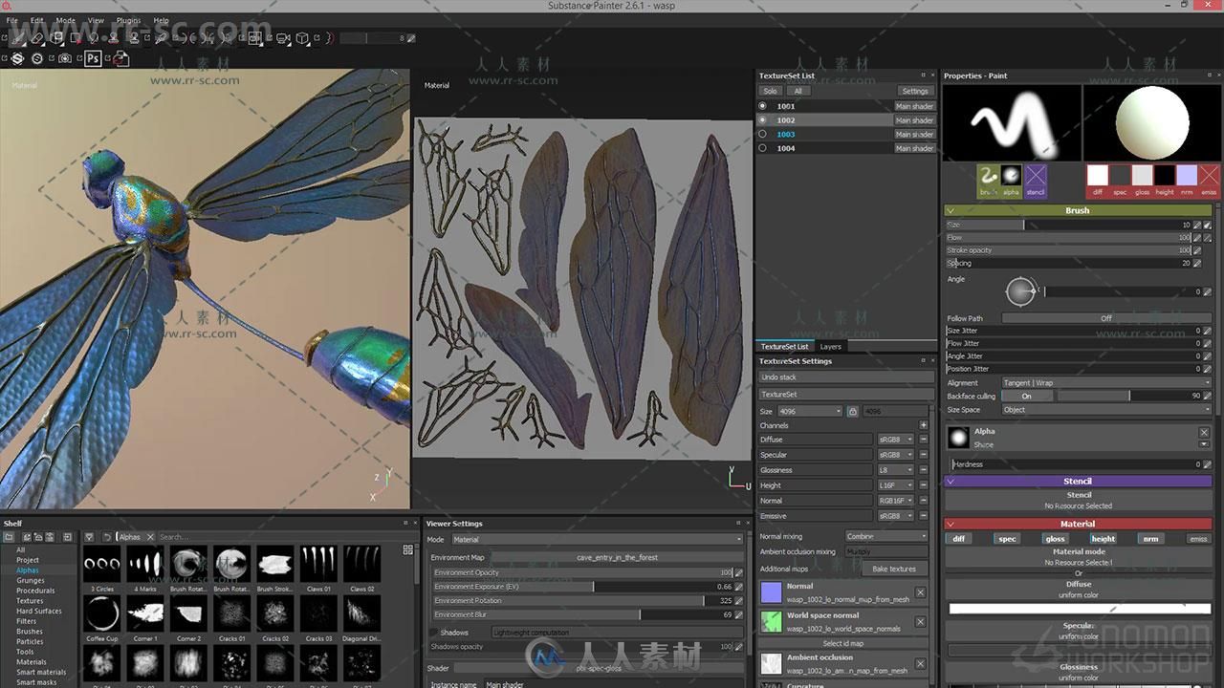Click the Substance Source circle icon
The height and width of the screenshot is (688, 1224).
(37, 58)
